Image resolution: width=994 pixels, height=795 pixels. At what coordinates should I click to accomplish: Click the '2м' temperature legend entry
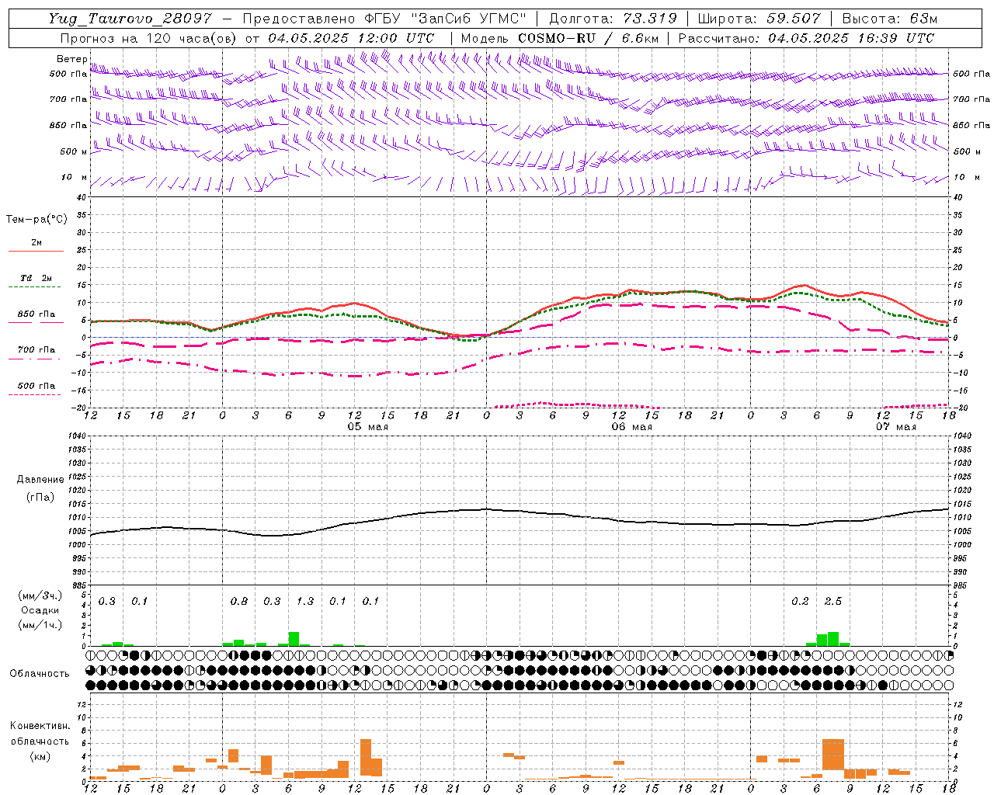(x=36, y=242)
